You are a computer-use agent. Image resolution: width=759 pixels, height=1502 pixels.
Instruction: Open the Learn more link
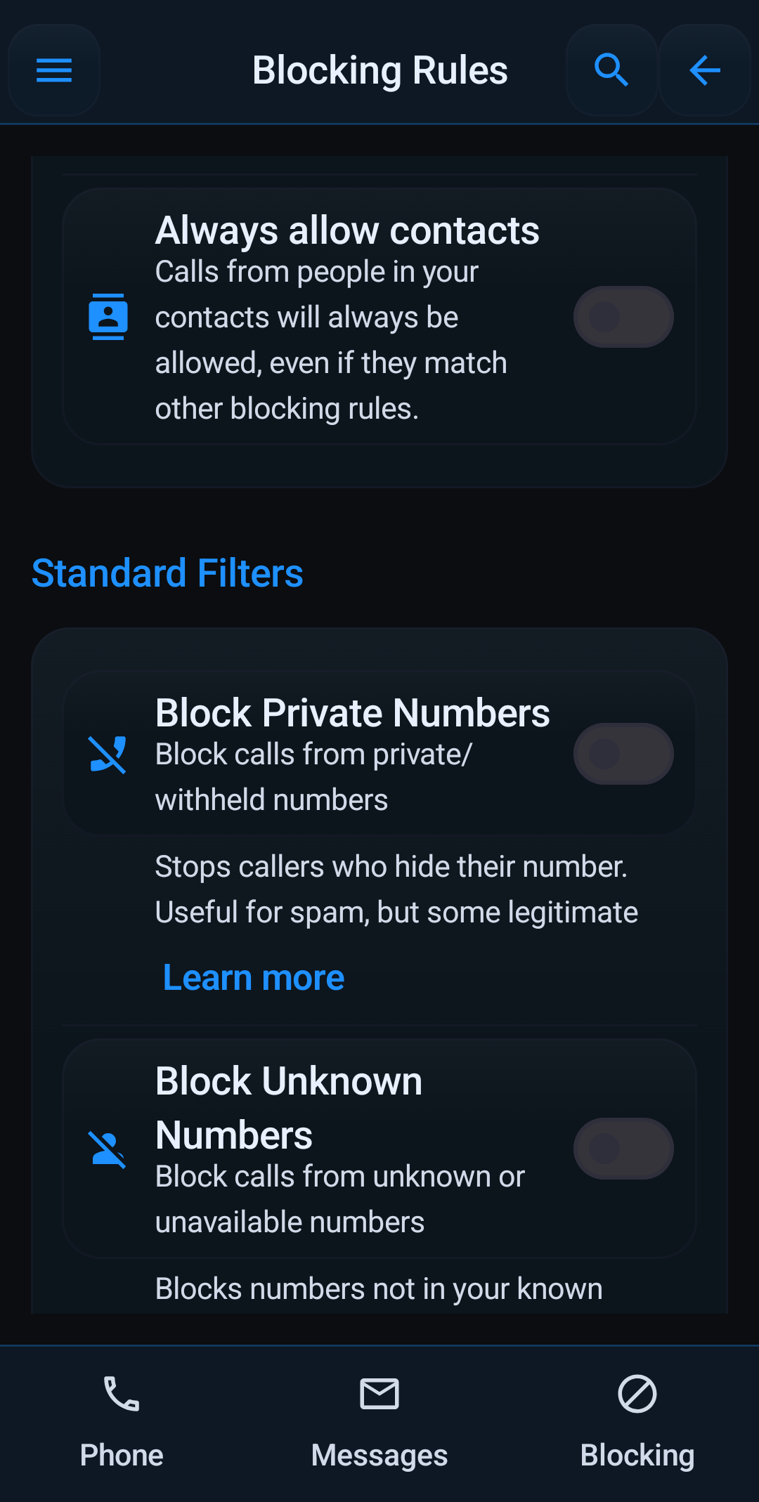(253, 977)
